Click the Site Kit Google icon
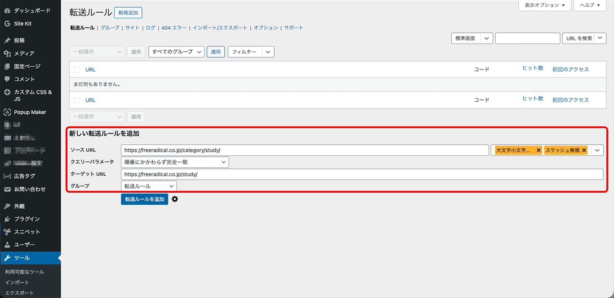 pyautogui.click(x=7, y=23)
